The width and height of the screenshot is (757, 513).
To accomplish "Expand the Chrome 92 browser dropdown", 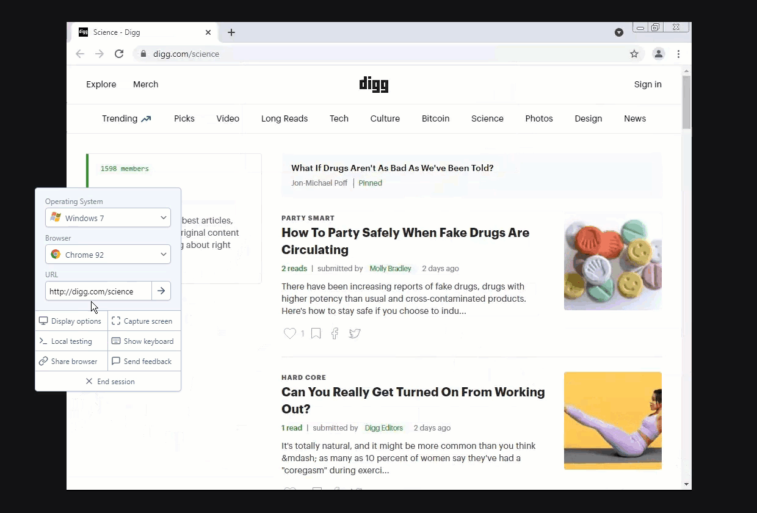I will [x=108, y=255].
